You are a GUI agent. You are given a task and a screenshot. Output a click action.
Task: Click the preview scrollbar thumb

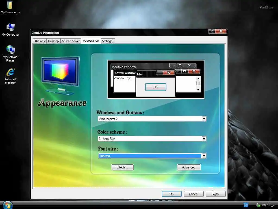pyautogui.click(x=198, y=83)
